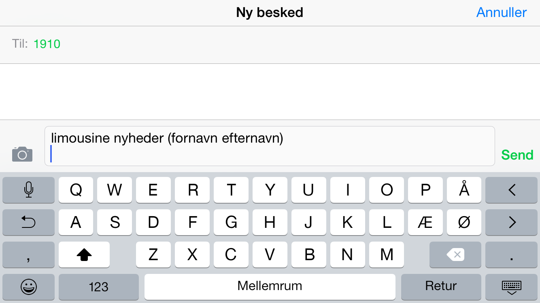Move cursor left with arrow key
Image resolution: width=540 pixels, height=303 pixels.
click(512, 190)
